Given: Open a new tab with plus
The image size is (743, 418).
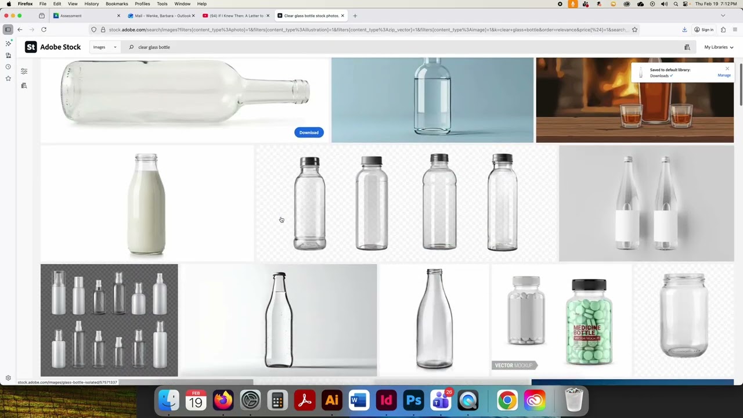Looking at the screenshot, I should 355,16.
